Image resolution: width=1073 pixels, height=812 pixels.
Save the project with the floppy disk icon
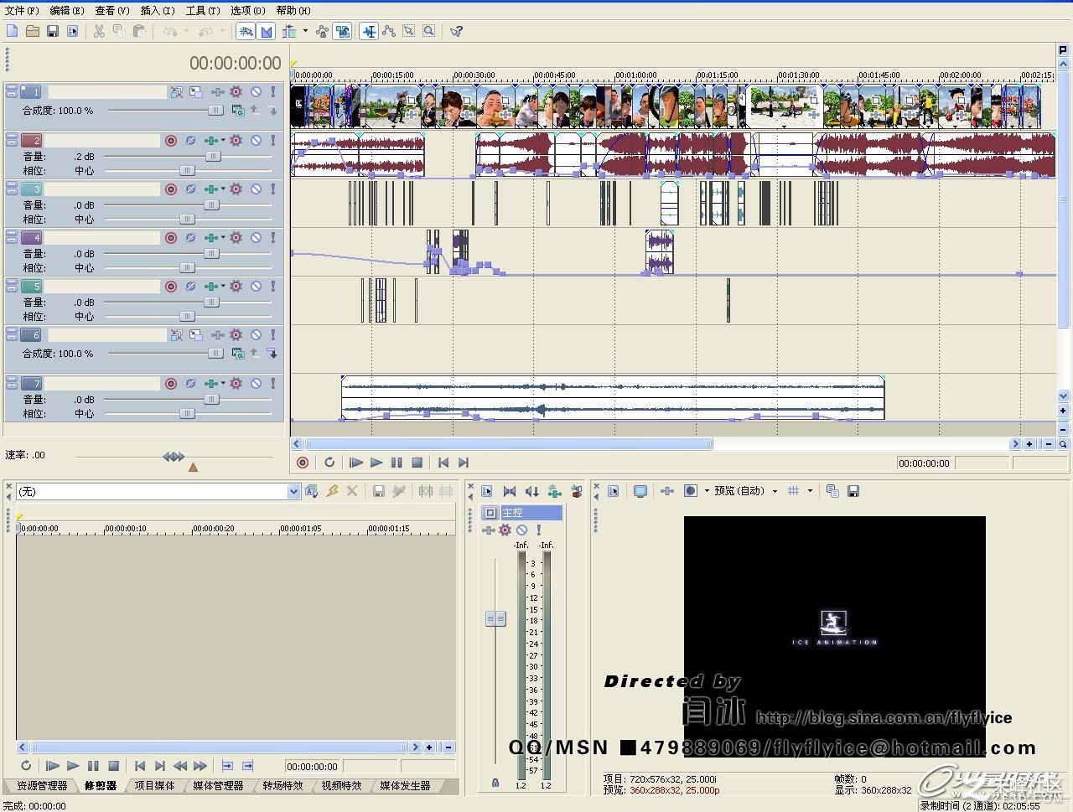tap(53, 31)
